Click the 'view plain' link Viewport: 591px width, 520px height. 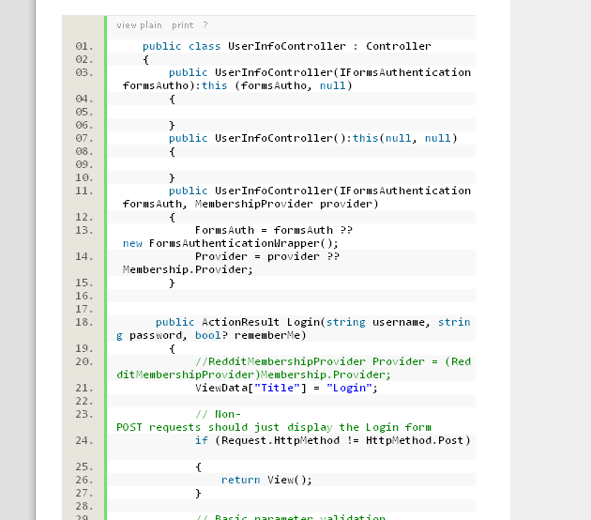(139, 25)
